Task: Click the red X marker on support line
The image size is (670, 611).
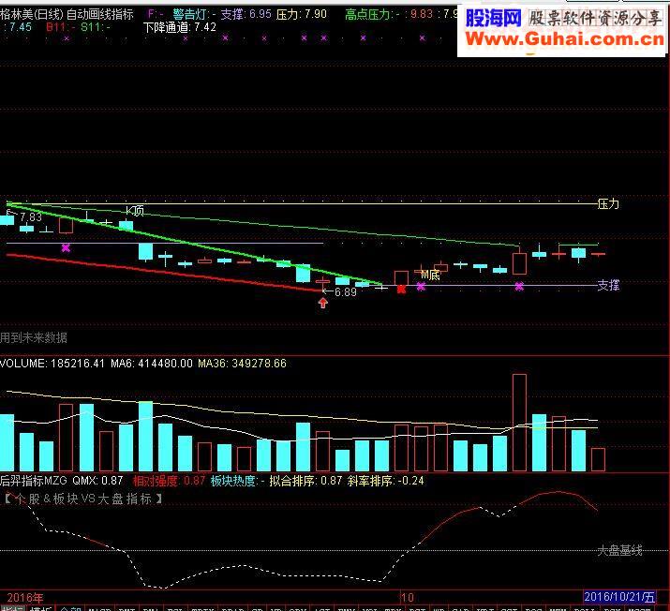Action: point(401,290)
